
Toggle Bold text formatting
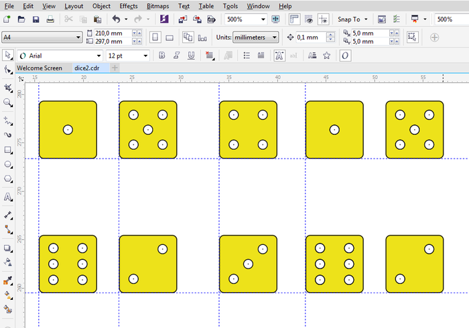point(162,56)
